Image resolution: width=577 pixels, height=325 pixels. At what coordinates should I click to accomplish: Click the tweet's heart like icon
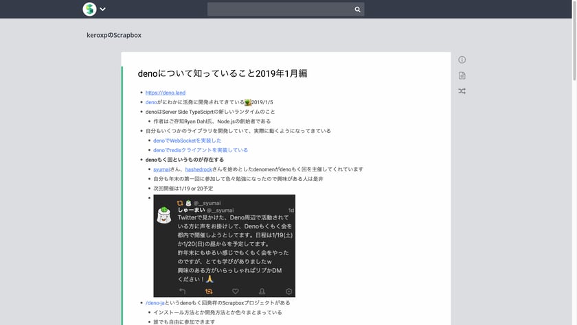tap(236, 291)
